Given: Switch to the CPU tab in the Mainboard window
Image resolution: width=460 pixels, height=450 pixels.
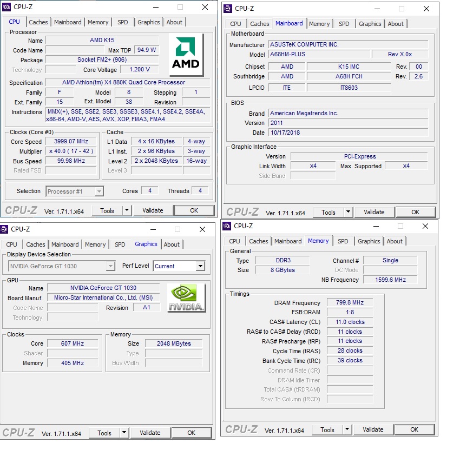Looking at the screenshot, I should click(x=235, y=24).
